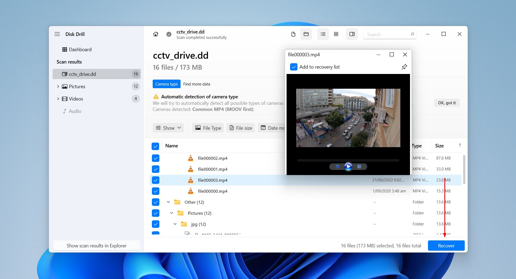Click Show scan results in Explorer
Image resolution: width=516 pixels, height=279 pixels.
[x=97, y=245]
